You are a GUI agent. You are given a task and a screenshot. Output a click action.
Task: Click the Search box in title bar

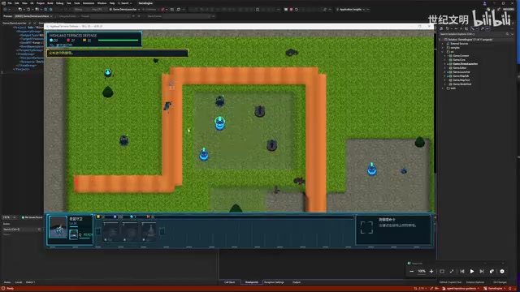point(124,3)
